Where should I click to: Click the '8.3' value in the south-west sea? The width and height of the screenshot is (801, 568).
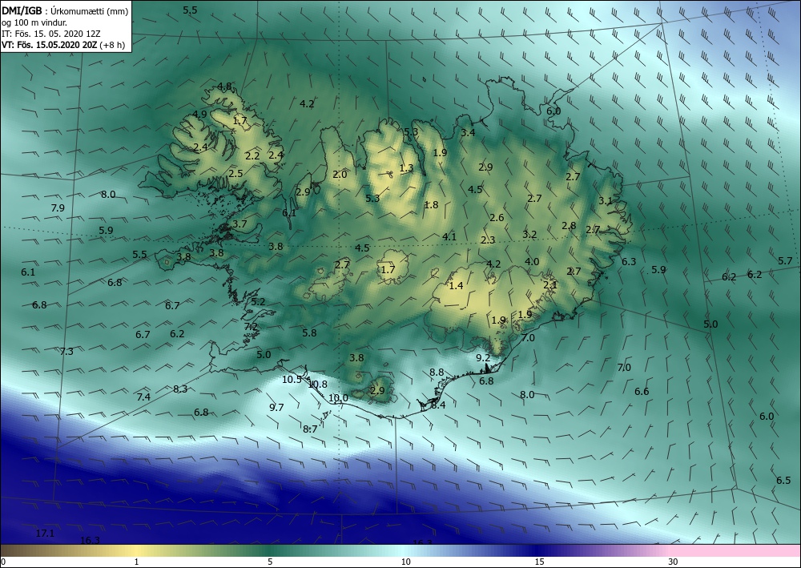click(180, 389)
